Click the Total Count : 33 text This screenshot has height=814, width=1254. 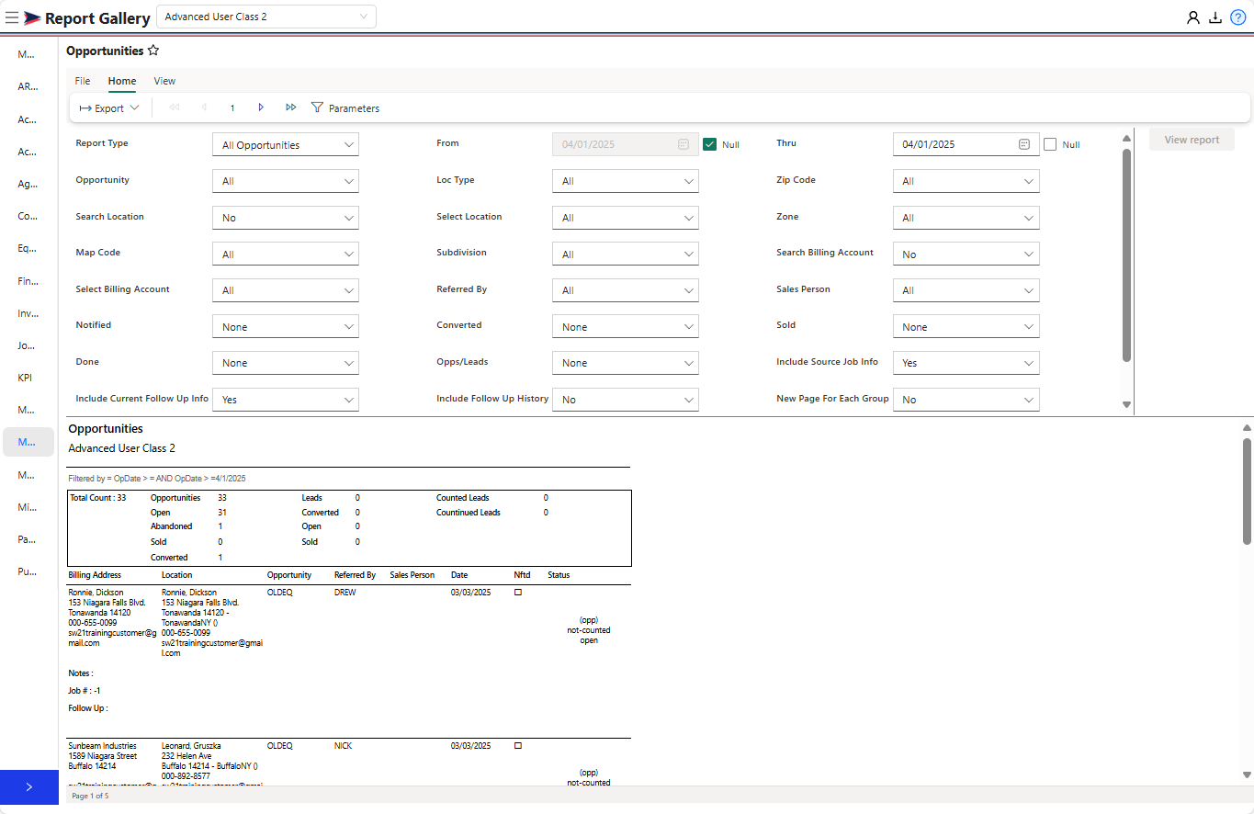(x=98, y=498)
